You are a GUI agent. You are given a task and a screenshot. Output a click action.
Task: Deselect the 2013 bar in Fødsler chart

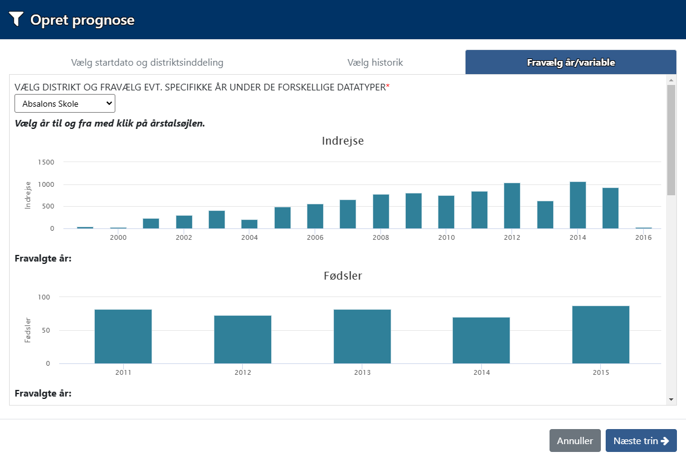pyautogui.click(x=362, y=337)
